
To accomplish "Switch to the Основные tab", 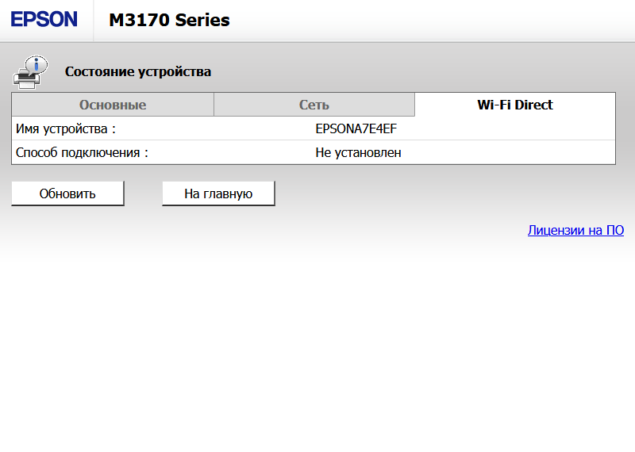I will [113, 105].
